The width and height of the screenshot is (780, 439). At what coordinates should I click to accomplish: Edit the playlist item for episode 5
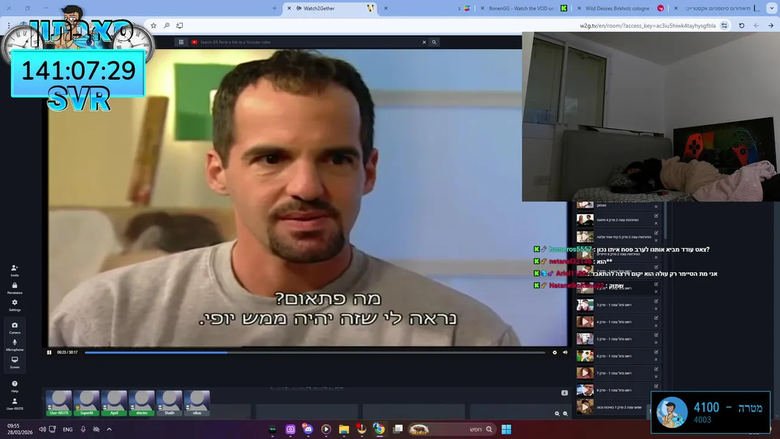(656, 335)
